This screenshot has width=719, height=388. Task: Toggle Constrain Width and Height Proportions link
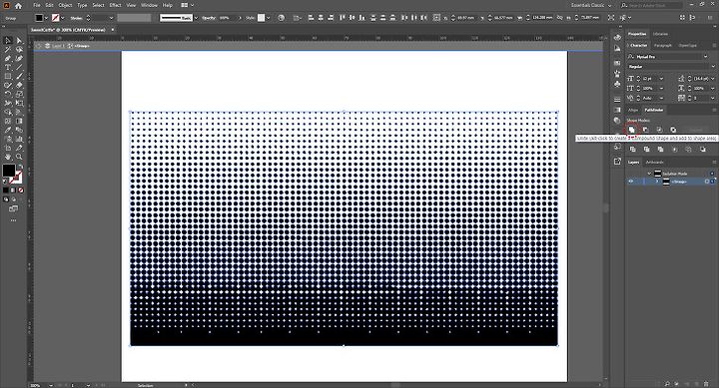[x=560, y=17]
